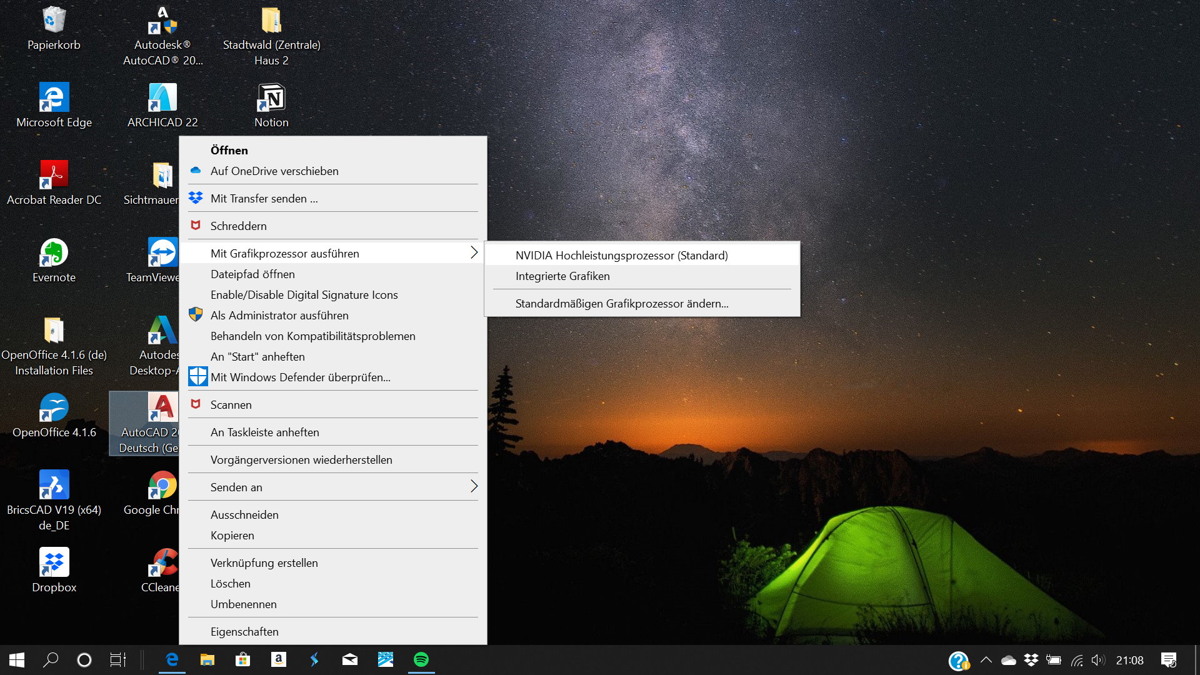This screenshot has width=1200, height=675.
Task: Click the BricsCAD V19 desktop shortcut
Action: click(x=54, y=486)
